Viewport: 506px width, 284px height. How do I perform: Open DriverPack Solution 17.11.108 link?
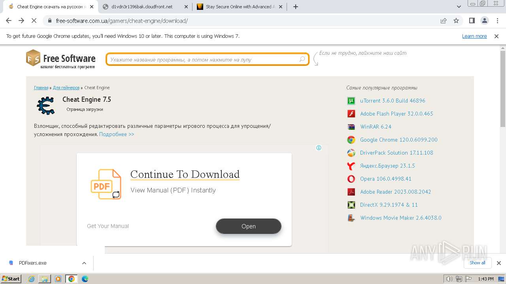[x=396, y=153]
